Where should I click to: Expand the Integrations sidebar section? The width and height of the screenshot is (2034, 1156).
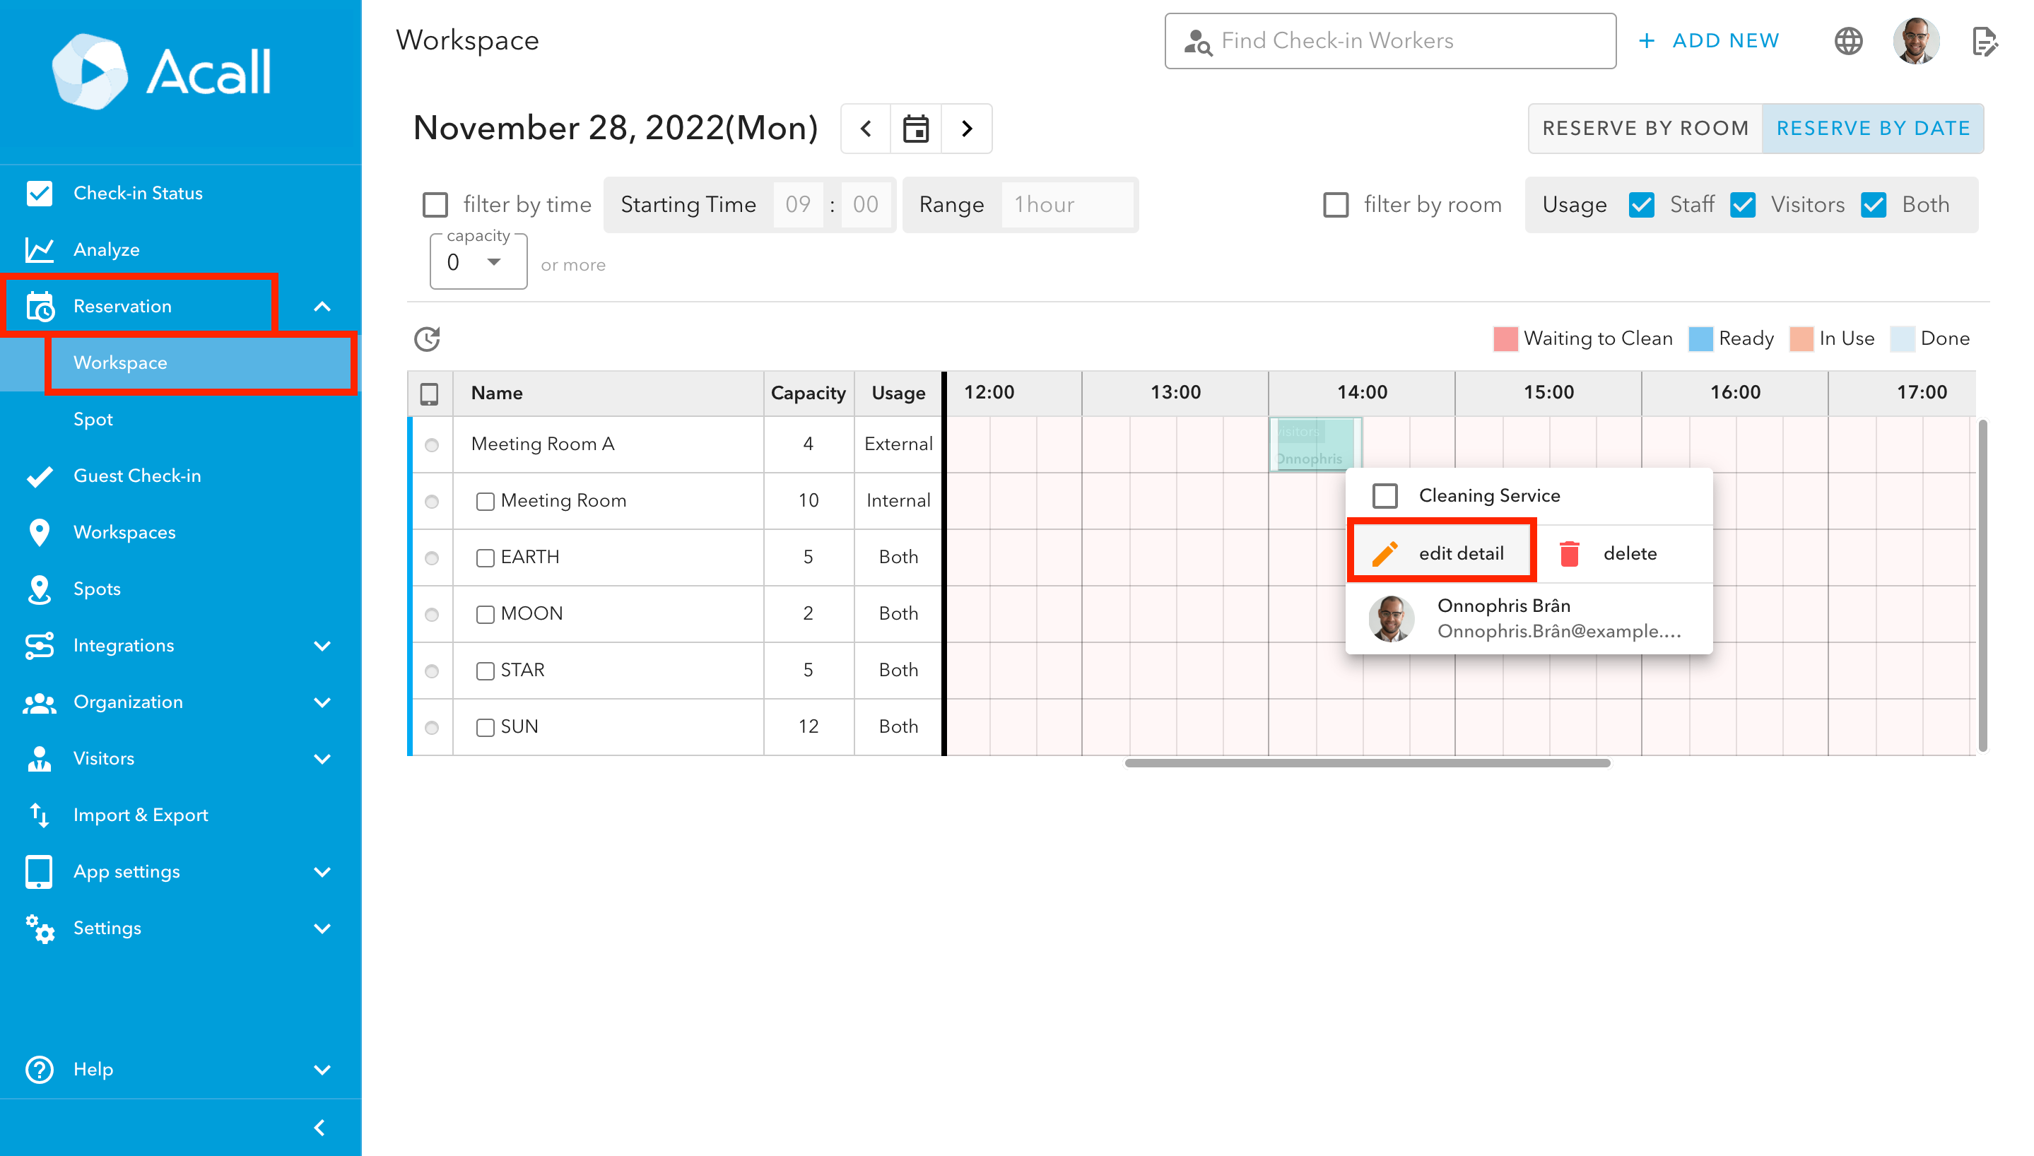tap(322, 646)
